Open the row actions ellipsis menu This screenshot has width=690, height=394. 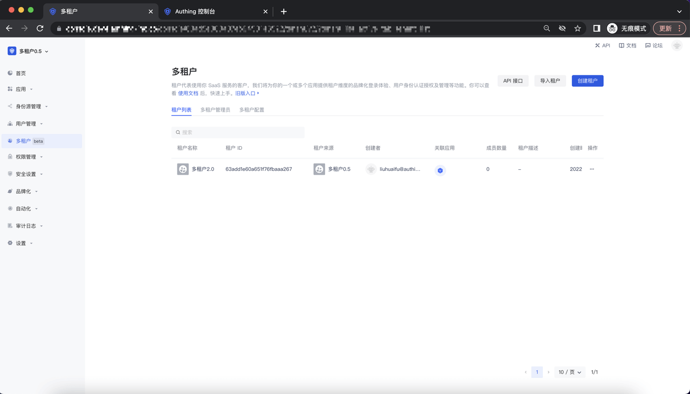coord(591,169)
